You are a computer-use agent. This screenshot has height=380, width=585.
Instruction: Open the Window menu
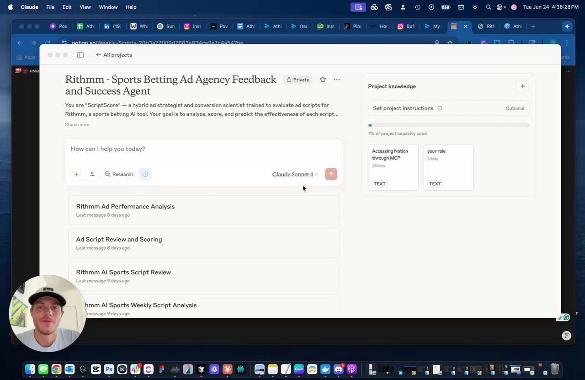(108, 7)
